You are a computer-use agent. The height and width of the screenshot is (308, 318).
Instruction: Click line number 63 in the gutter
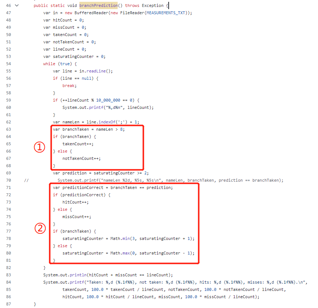[8, 129]
